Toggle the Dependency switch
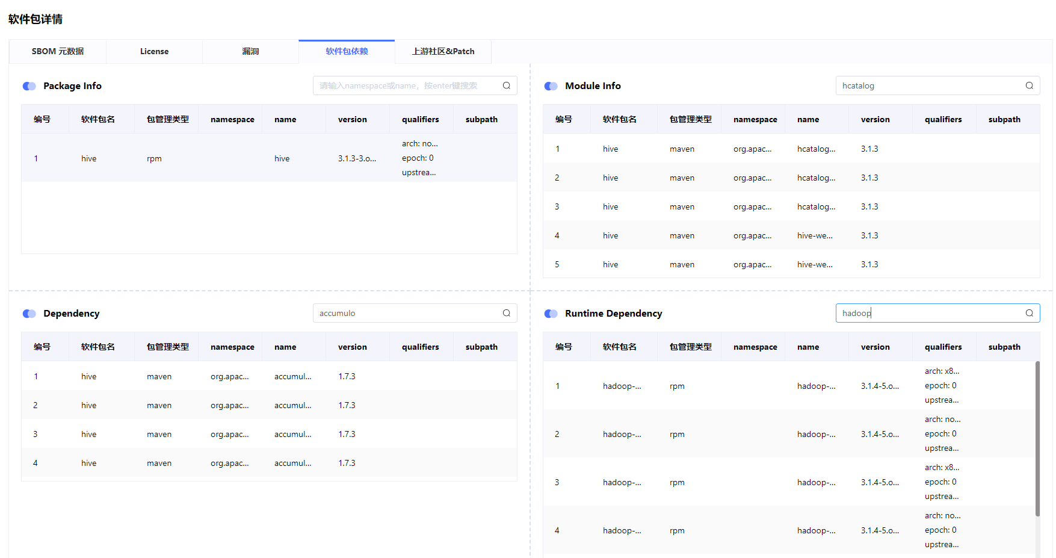 pyautogui.click(x=29, y=314)
